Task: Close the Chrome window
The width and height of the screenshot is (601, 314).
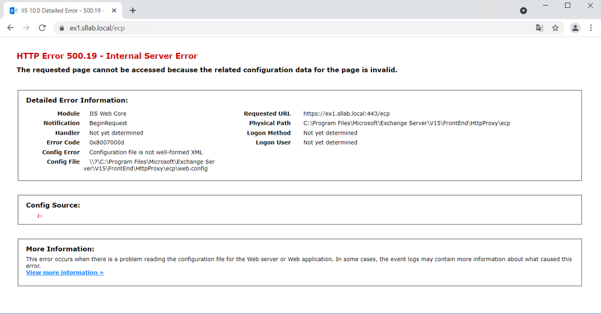Action: click(590, 5)
